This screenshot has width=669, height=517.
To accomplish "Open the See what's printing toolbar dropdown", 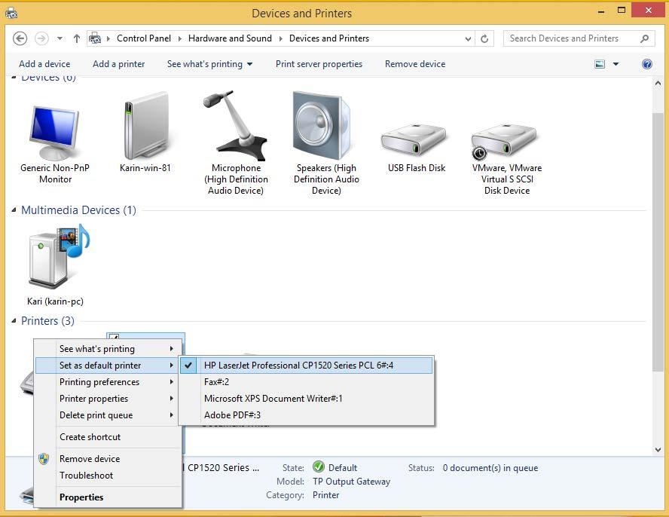I will pos(249,64).
